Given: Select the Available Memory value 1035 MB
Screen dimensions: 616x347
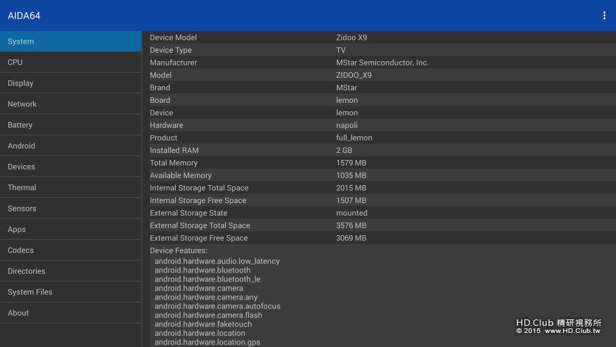Looking at the screenshot, I should [351, 175].
